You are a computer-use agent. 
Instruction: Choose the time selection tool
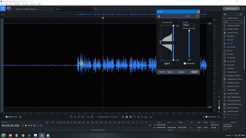[x=123, y=117]
